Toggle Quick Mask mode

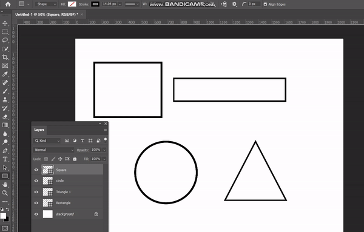pyautogui.click(x=5, y=228)
